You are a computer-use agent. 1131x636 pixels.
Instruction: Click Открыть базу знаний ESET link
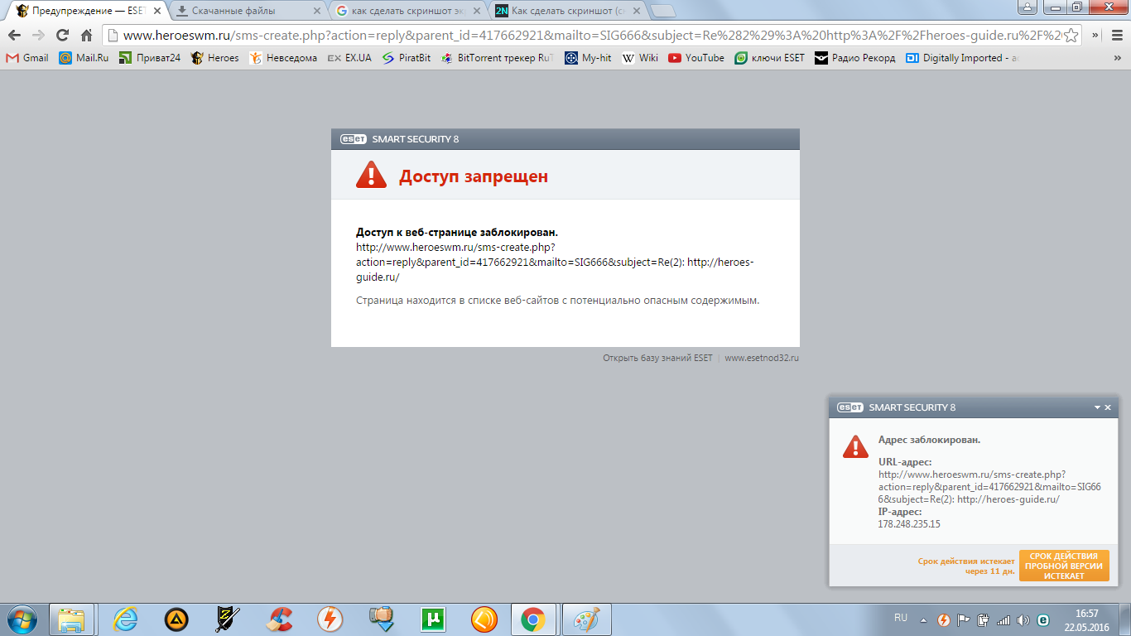pos(657,358)
